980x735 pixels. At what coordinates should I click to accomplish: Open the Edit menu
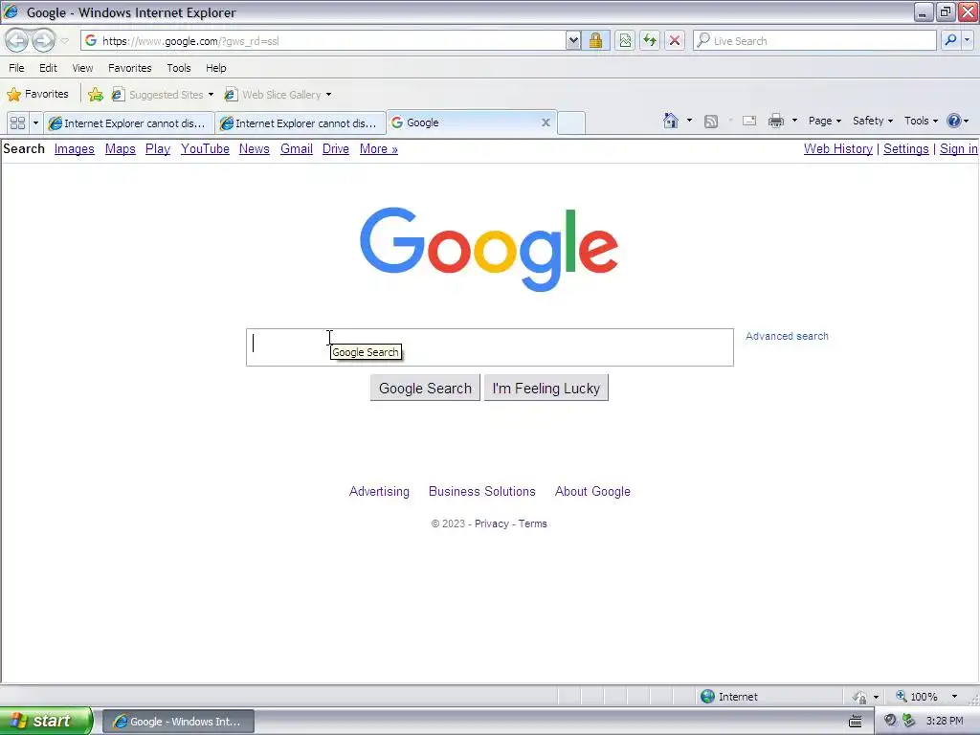pos(48,68)
